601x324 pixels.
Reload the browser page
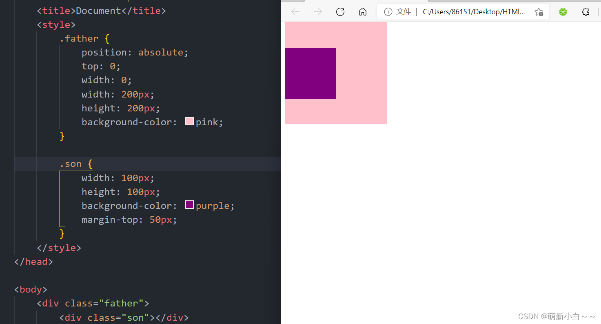point(340,12)
